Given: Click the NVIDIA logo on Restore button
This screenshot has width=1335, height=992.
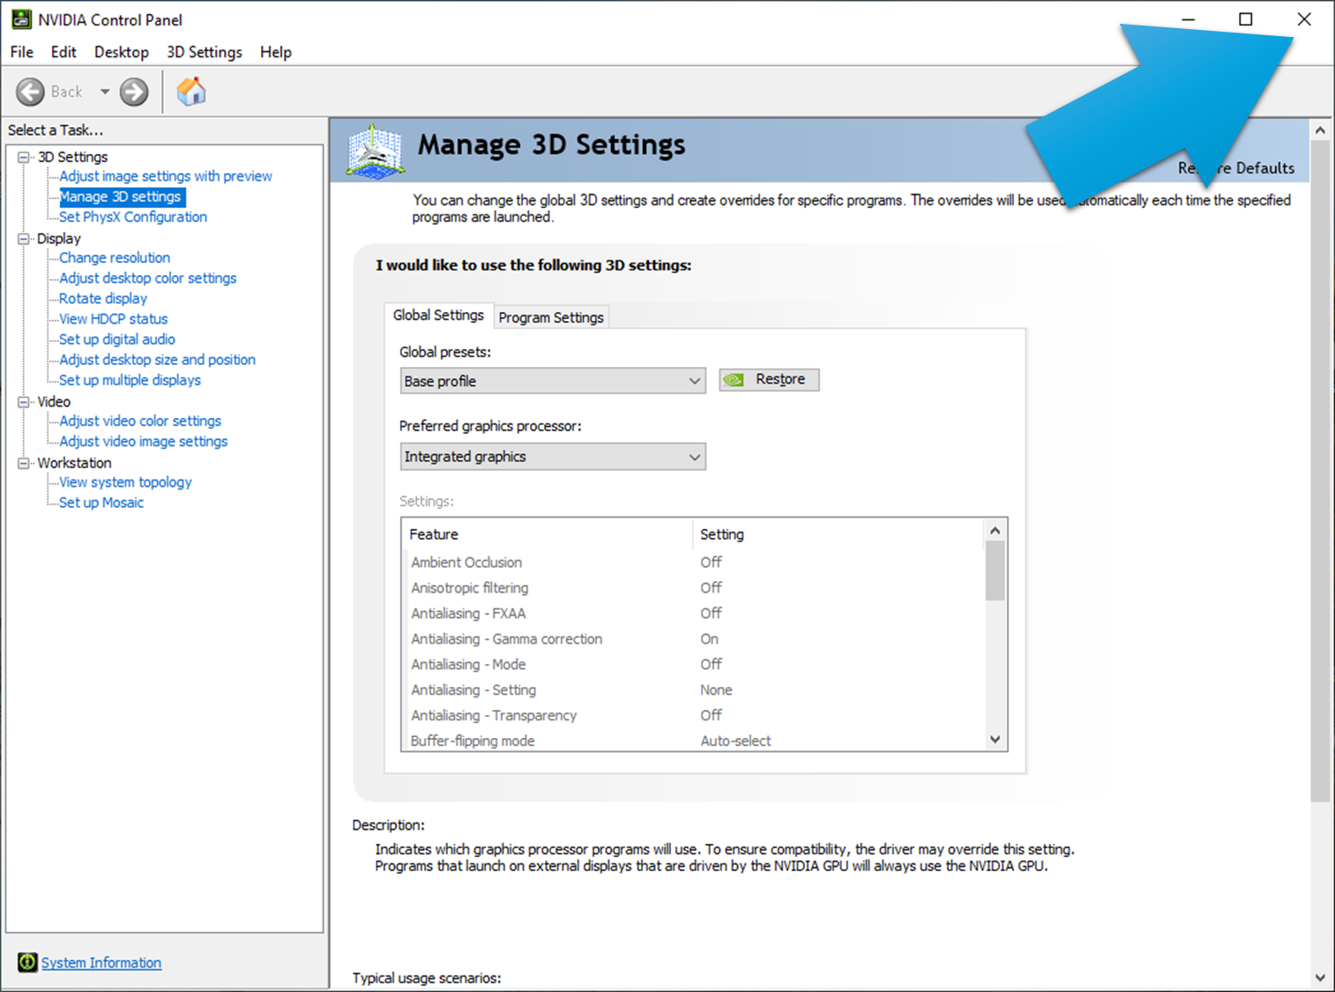Looking at the screenshot, I should click(x=734, y=380).
